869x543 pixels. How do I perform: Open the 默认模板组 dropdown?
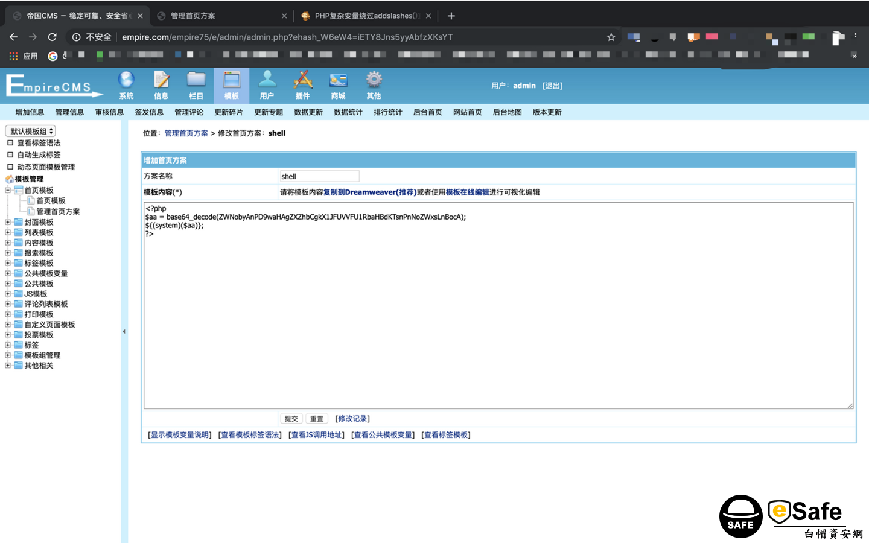[x=30, y=131]
